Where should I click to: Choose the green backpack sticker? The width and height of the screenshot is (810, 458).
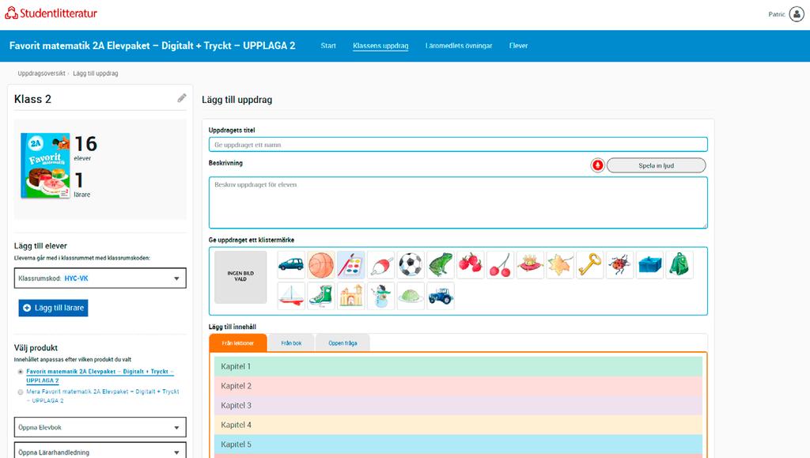(x=679, y=265)
